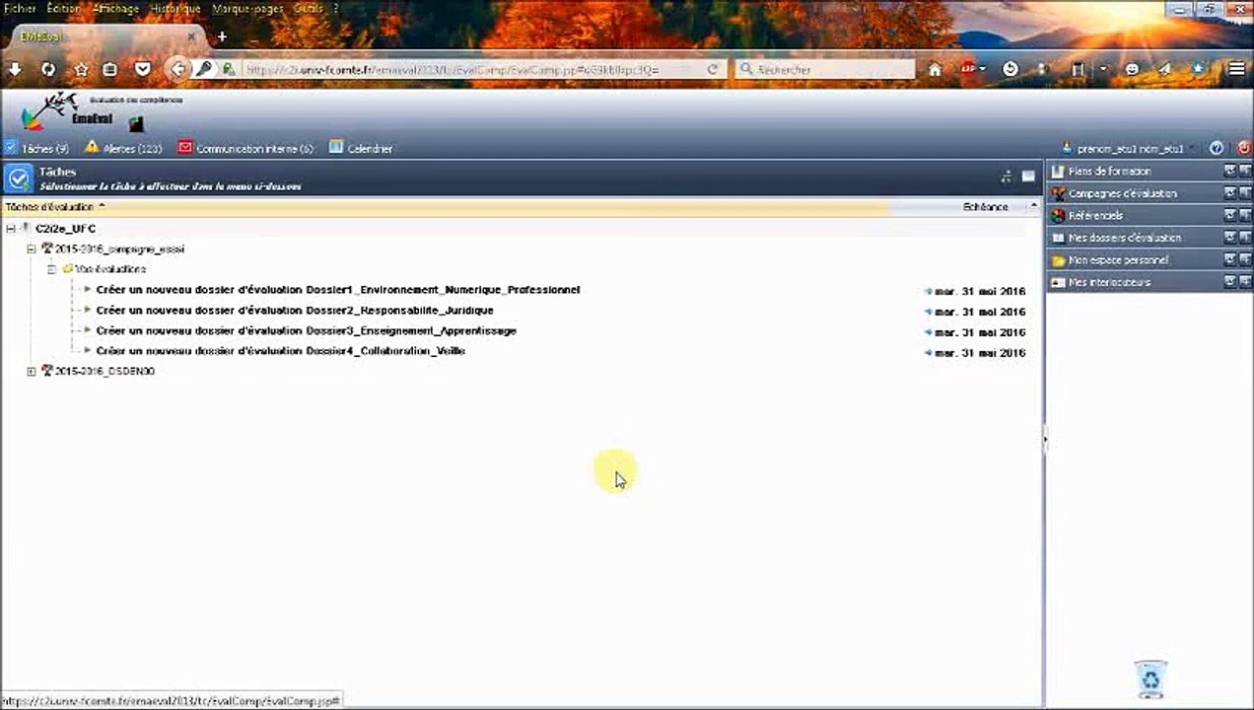This screenshot has width=1254, height=710.
Task: Click second small icon on Plans de formation row
Action: coord(1245,171)
